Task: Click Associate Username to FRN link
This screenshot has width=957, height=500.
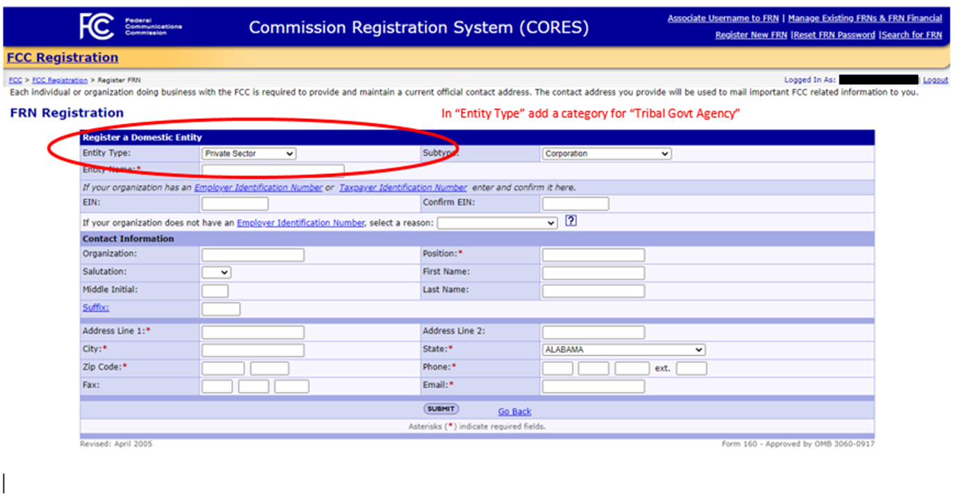Action: click(x=723, y=19)
